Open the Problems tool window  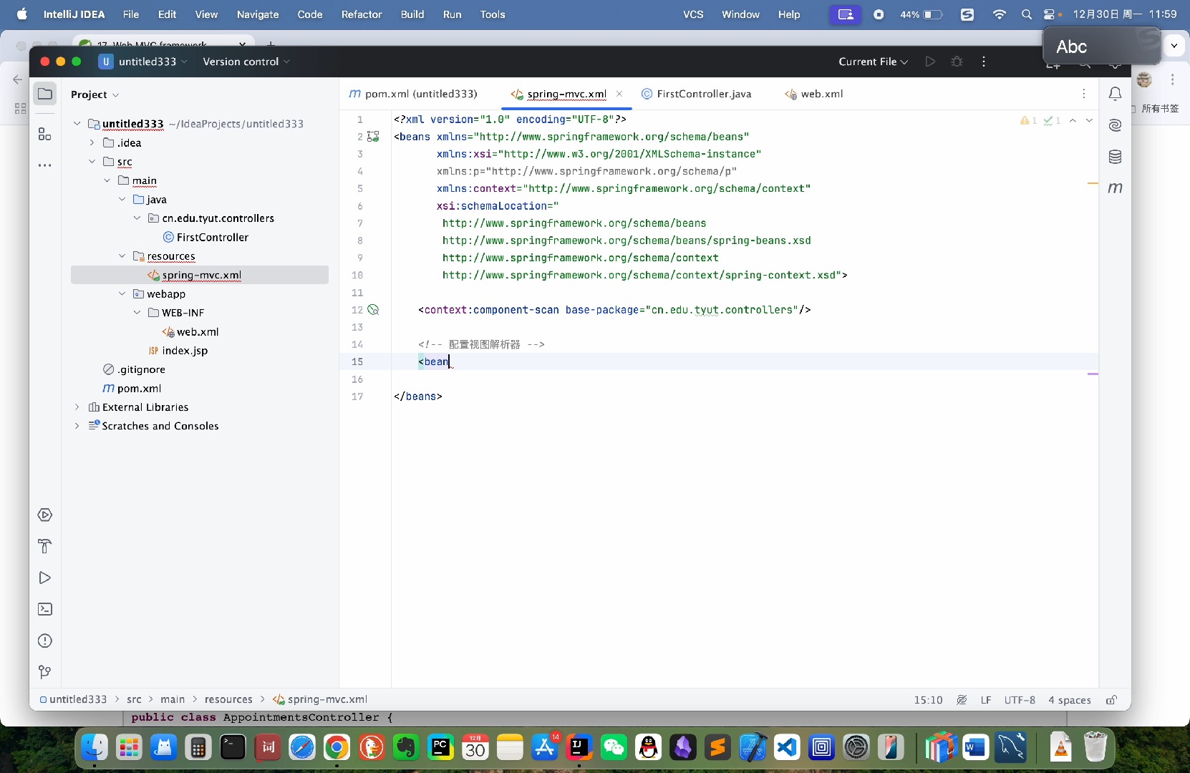coord(45,641)
